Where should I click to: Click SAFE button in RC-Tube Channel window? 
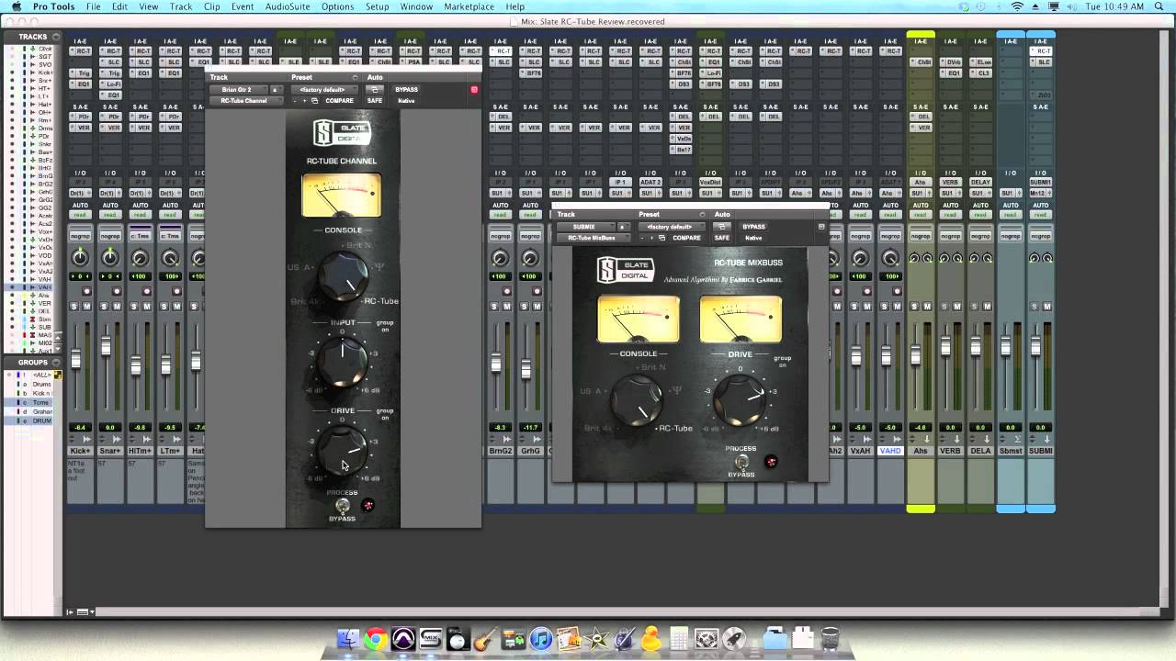375,101
